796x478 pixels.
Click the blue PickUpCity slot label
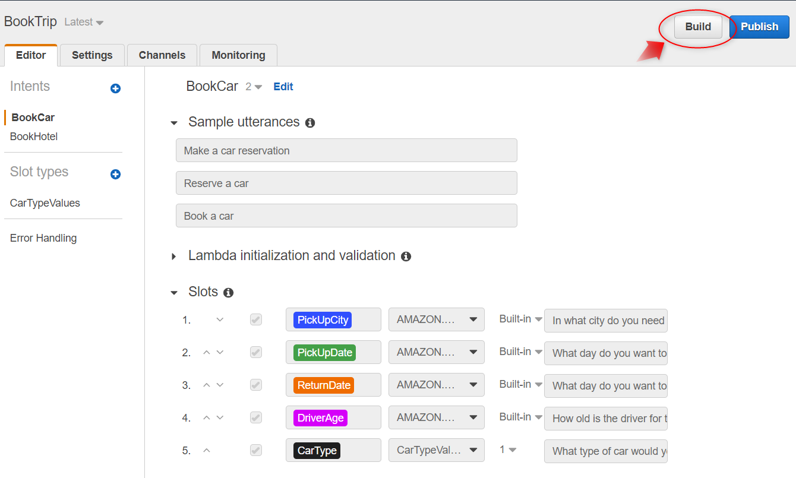(x=323, y=320)
